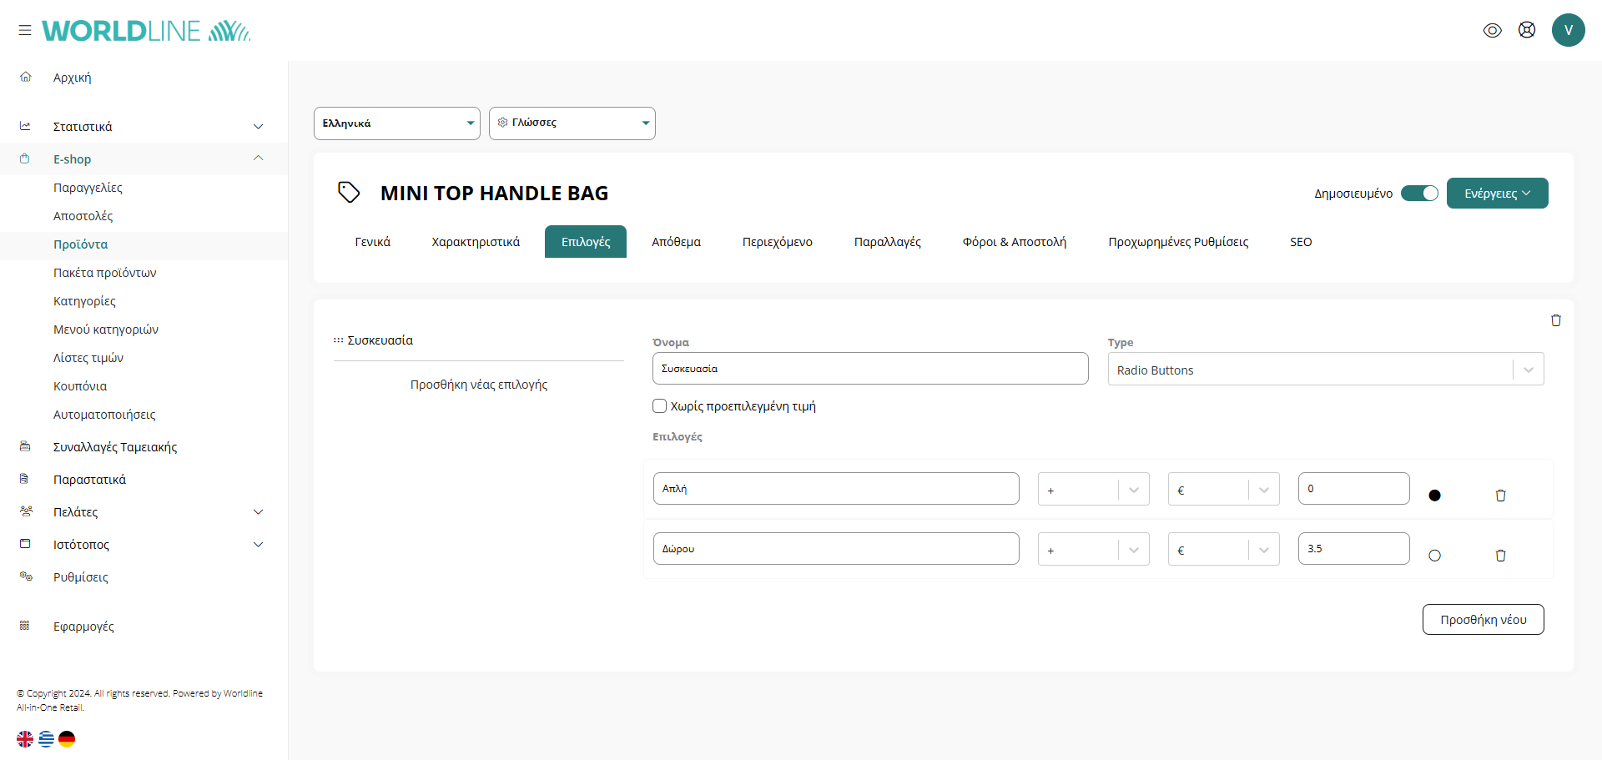Delete the Συσκευασία option group trash icon
Image resolution: width=1602 pixels, height=760 pixels.
[x=1555, y=320]
